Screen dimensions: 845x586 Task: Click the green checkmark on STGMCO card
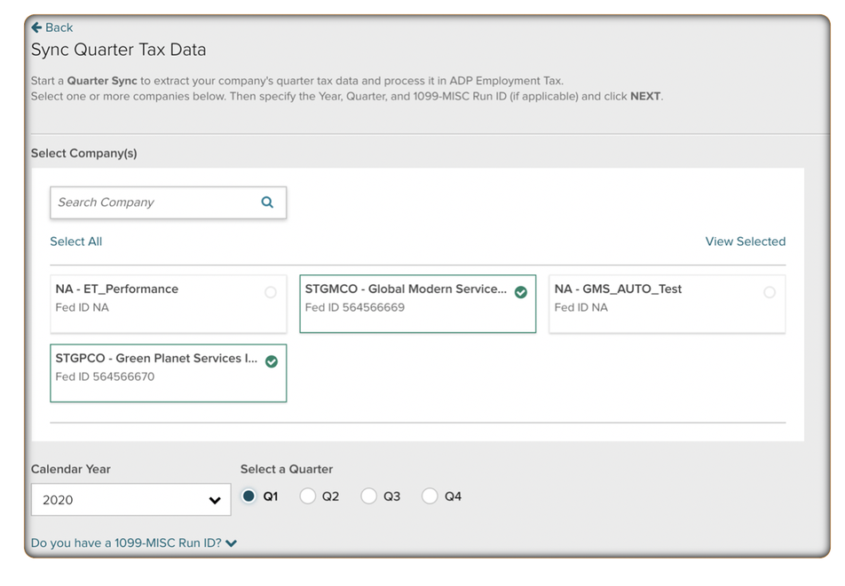(x=521, y=290)
